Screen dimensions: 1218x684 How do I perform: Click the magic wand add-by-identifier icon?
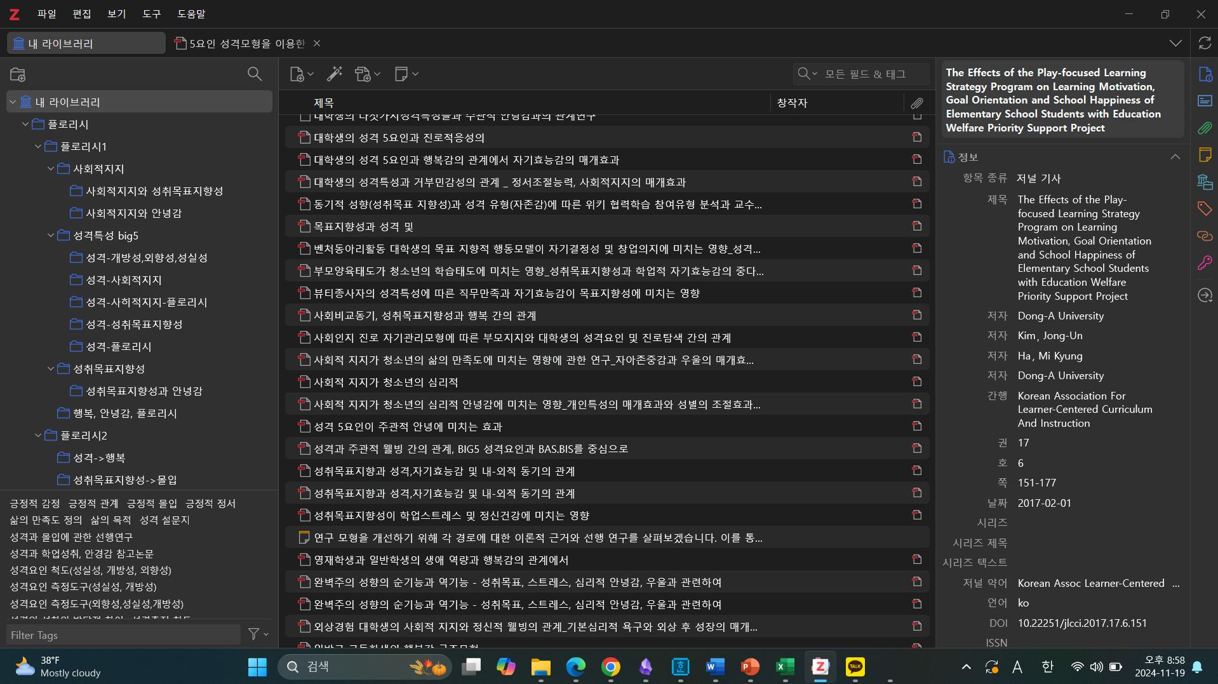click(x=334, y=74)
